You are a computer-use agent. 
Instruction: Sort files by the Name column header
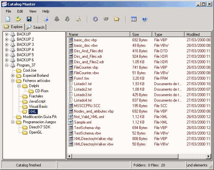pyautogui.click(x=99, y=34)
